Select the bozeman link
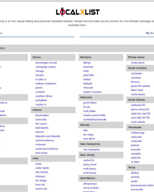 88,67
